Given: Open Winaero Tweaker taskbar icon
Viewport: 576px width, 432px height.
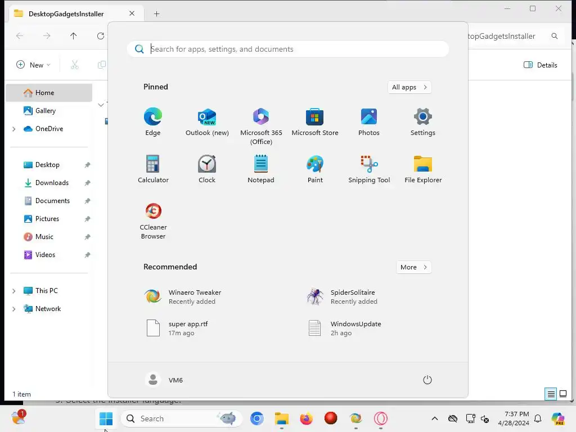Looking at the screenshot, I should (x=355, y=418).
